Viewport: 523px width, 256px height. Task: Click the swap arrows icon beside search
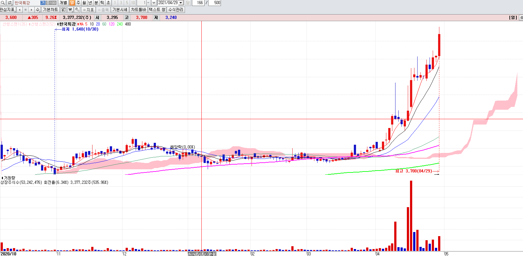10,3
